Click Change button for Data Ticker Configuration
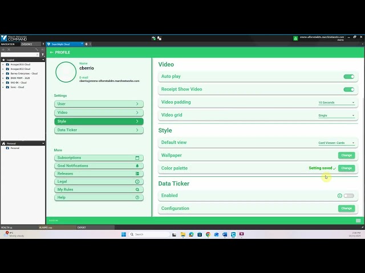The height and width of the screenshot is (273, 365). [x=346, y=208]
